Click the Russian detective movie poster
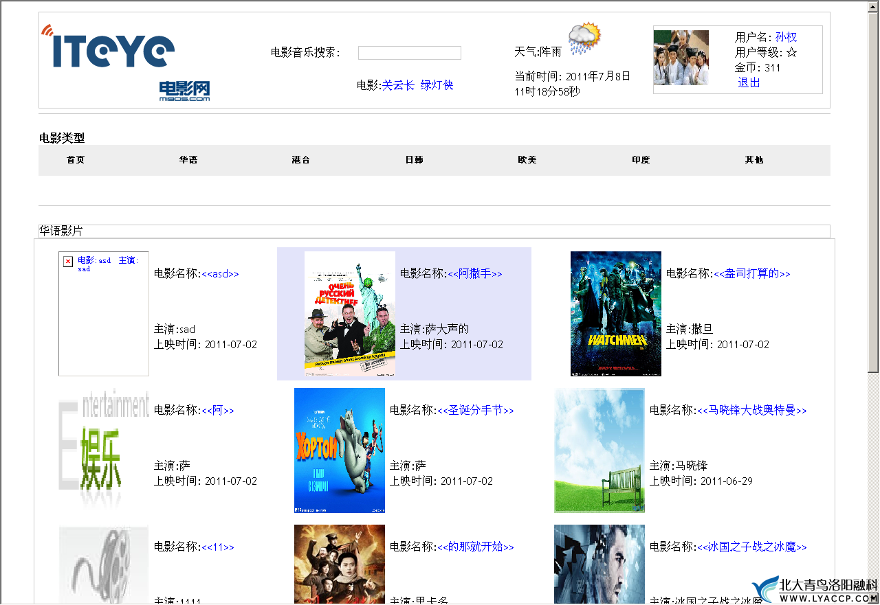This screenshot has height=605, width=880. tap(350, 314)
